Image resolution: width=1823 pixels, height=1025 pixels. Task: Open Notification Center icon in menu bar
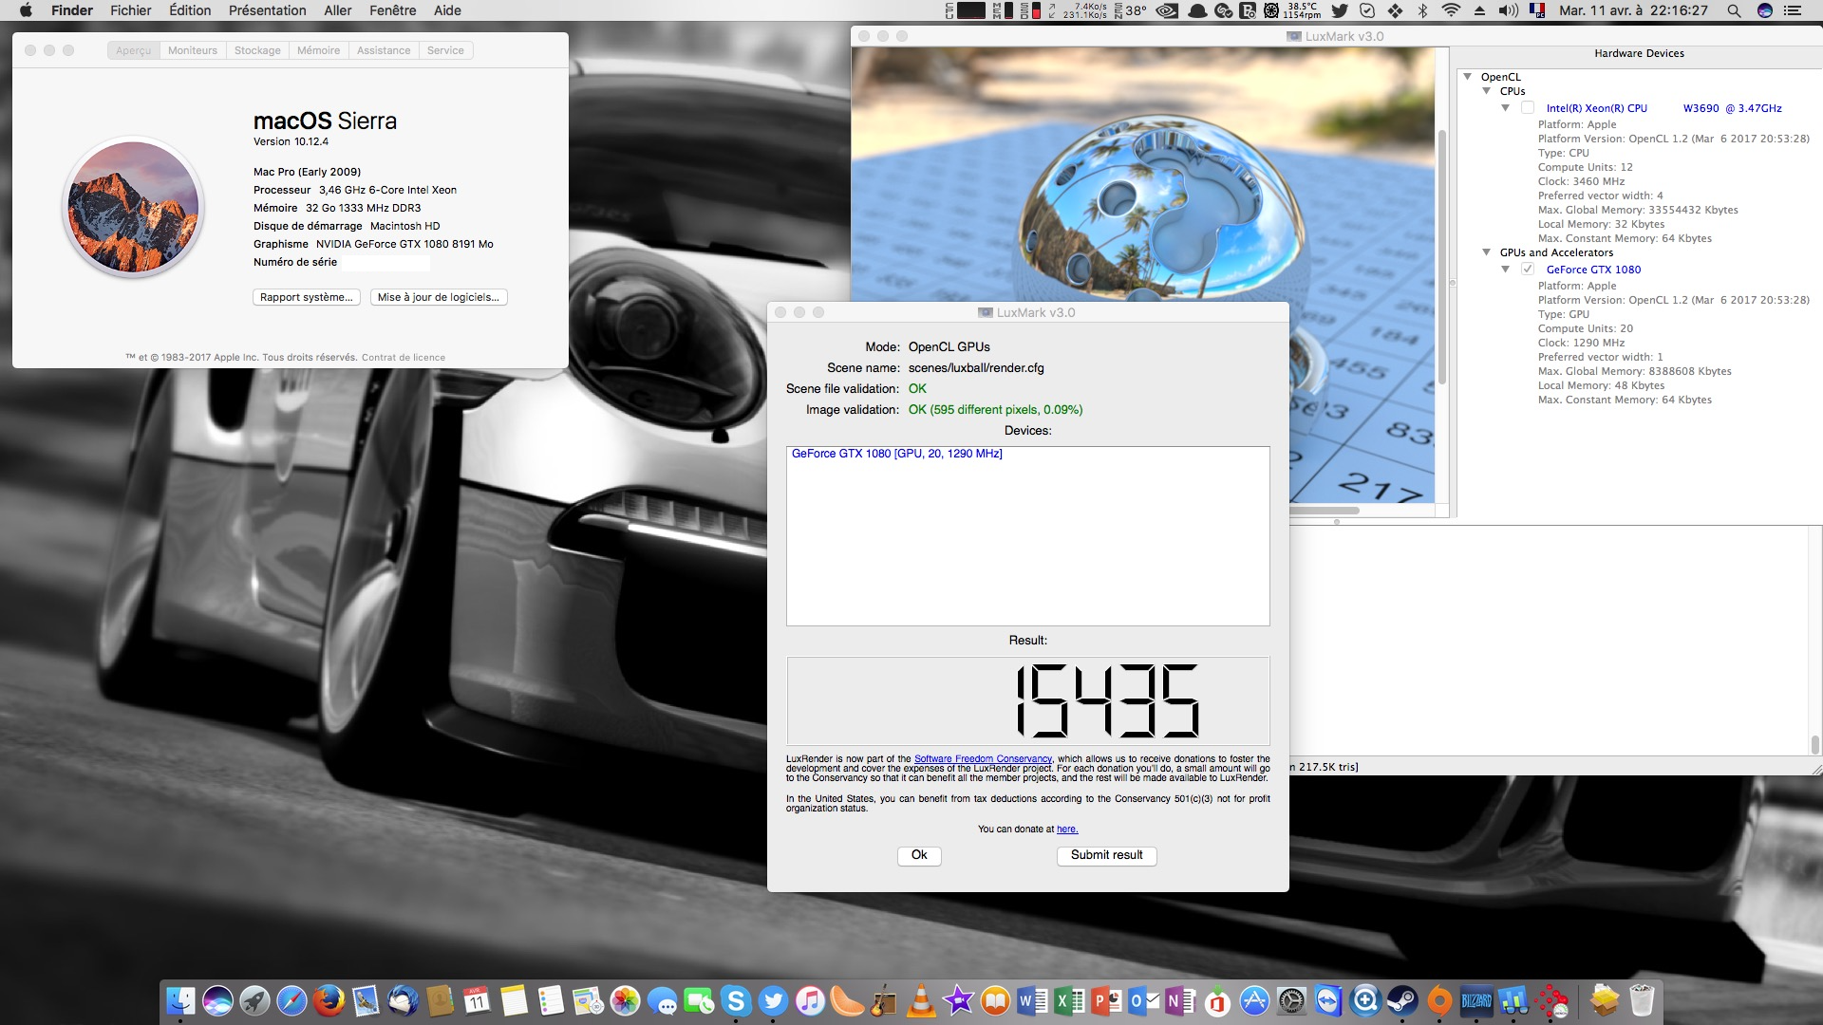coord(1793,10)
